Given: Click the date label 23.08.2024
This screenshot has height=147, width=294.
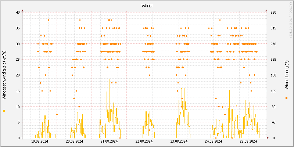Looking at the screenshot, I should (x=179, y=141).
